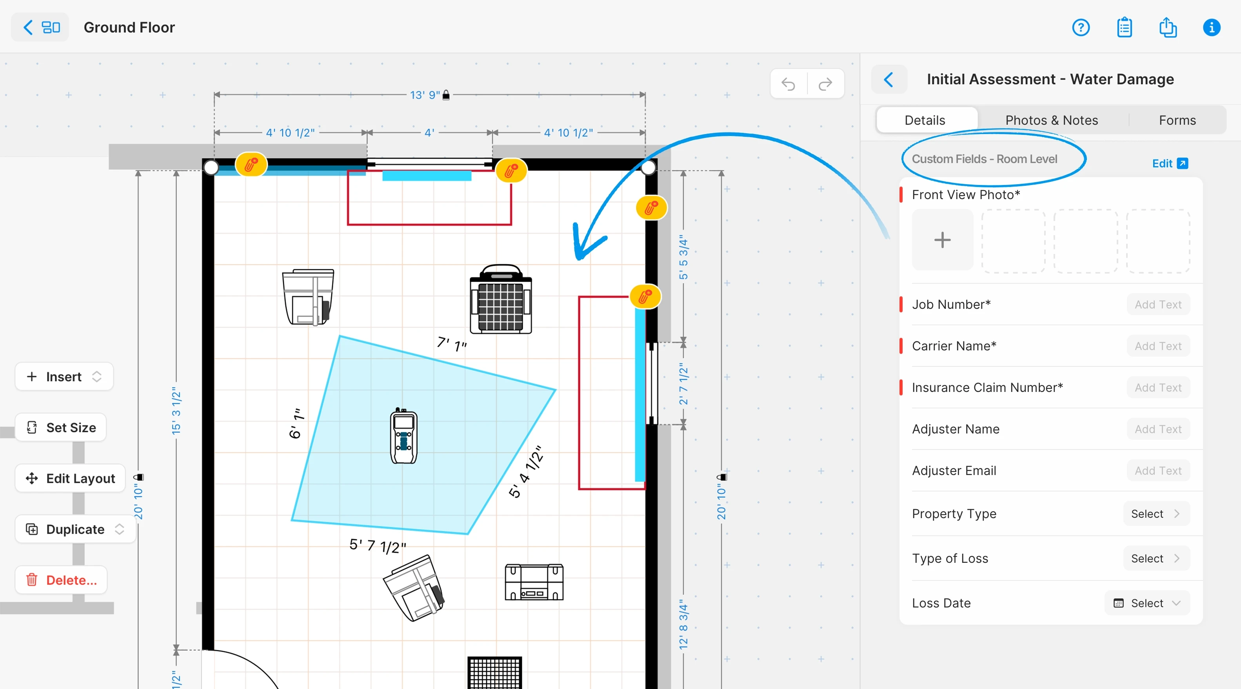Switch to Photos & Notes tab
This screenshot has width=1241, height=689.
click(1051, 120)
